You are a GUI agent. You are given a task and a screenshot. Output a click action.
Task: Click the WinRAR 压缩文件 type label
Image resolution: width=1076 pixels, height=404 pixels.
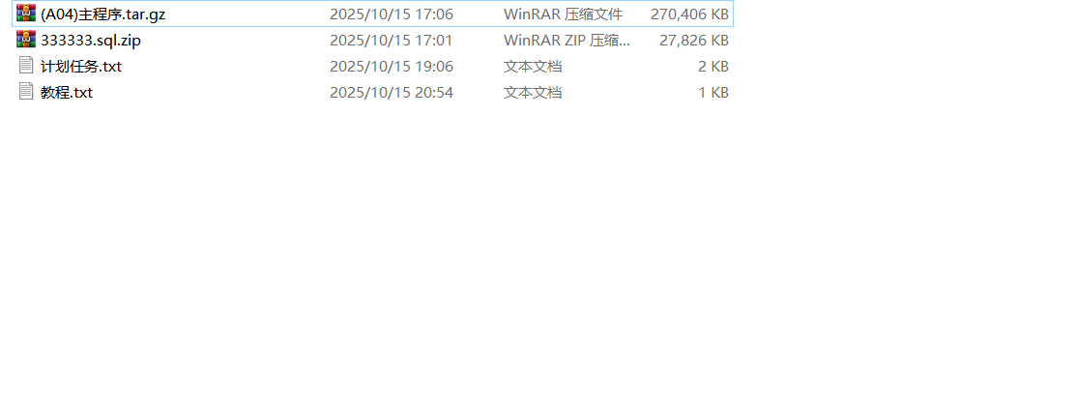564,14
